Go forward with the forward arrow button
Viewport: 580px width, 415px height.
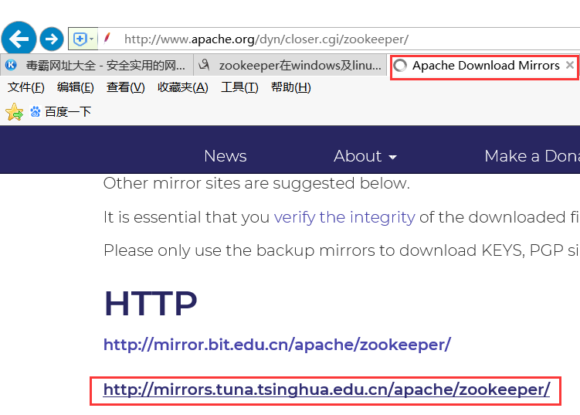52,39
